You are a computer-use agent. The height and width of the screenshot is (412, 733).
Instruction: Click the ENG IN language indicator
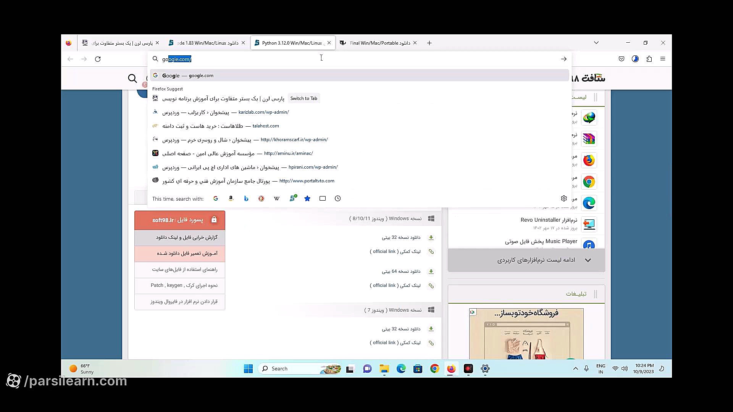click(x=601, y=369)
